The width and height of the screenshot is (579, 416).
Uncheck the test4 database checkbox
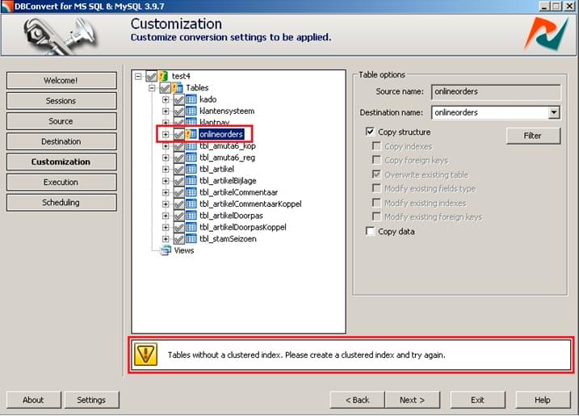coord(151,77)
